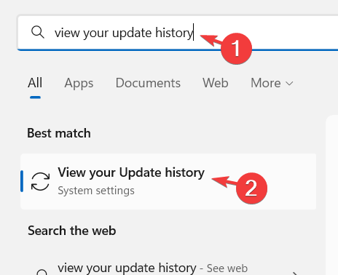Click the See web results label
The width and height of the screenshot is (338, 275).
tap(227, 268)
